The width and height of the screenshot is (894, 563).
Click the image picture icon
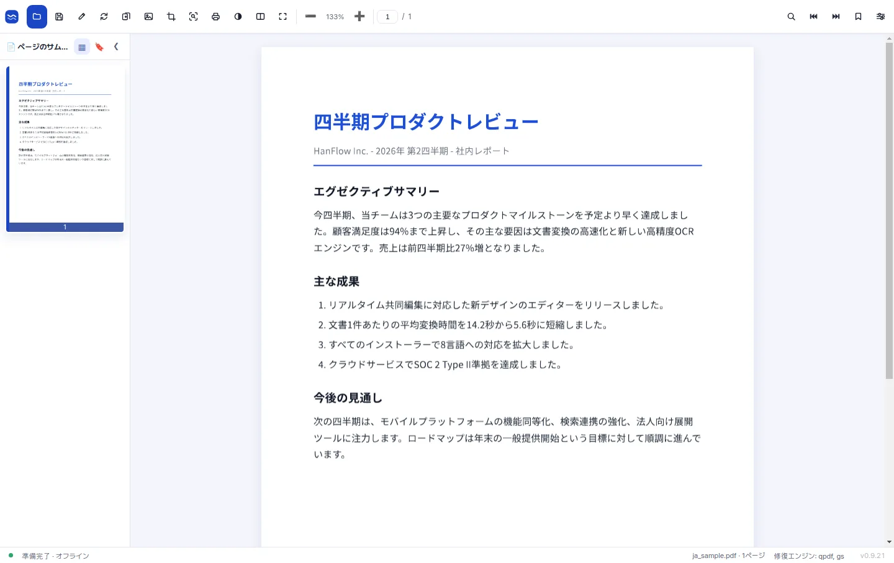click(148, 17)
